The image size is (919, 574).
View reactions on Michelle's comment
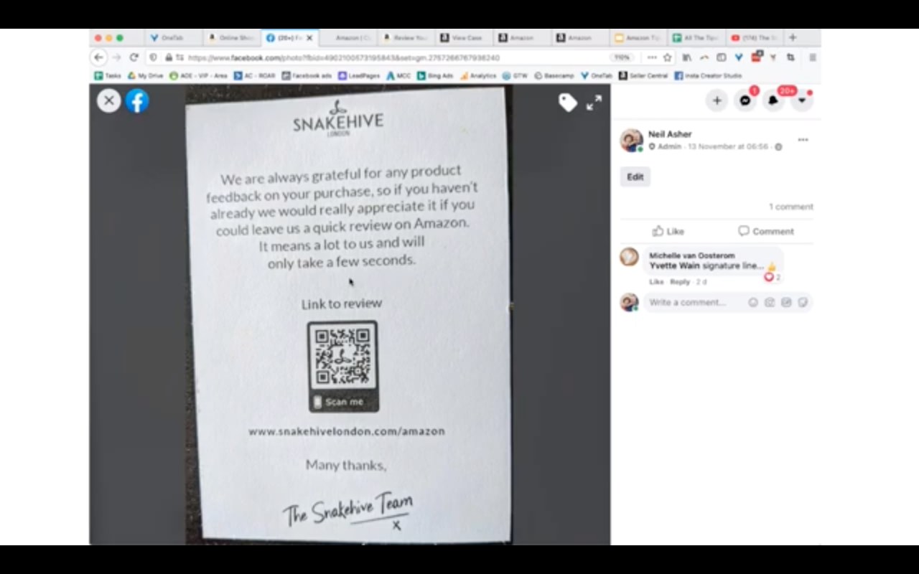pos(773,277)
